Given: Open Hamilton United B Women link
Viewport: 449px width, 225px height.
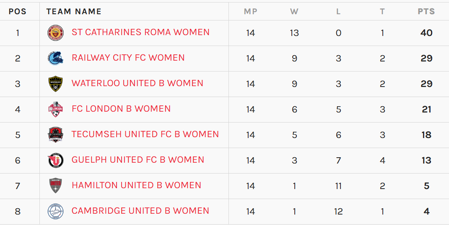Looking at the screenshot, I should (136, 185).
